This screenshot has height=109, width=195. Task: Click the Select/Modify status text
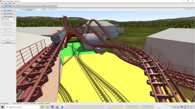(4, 104)
